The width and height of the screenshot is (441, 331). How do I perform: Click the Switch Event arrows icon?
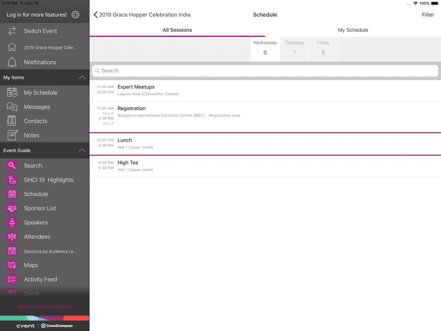point(12,31)
